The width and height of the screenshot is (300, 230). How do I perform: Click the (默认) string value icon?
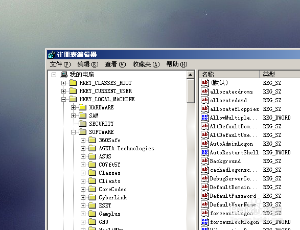pos(205,83)
